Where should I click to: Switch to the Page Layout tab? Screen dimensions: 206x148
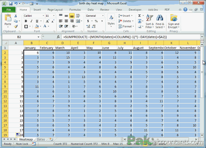tap(55, 10)
